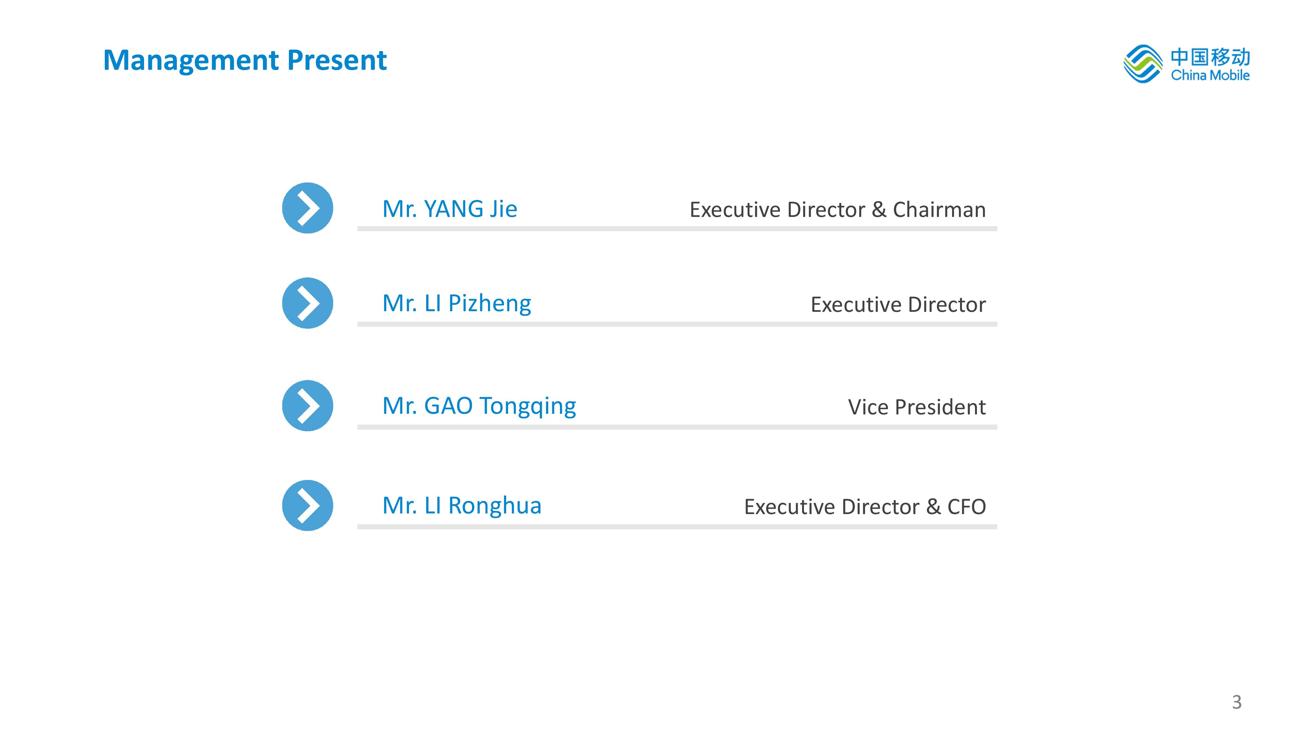Click the name Mr. LI Pizheng
The width and height of the screenshot is (1298, 730).
pyautogui.click(x=457, y=304)
